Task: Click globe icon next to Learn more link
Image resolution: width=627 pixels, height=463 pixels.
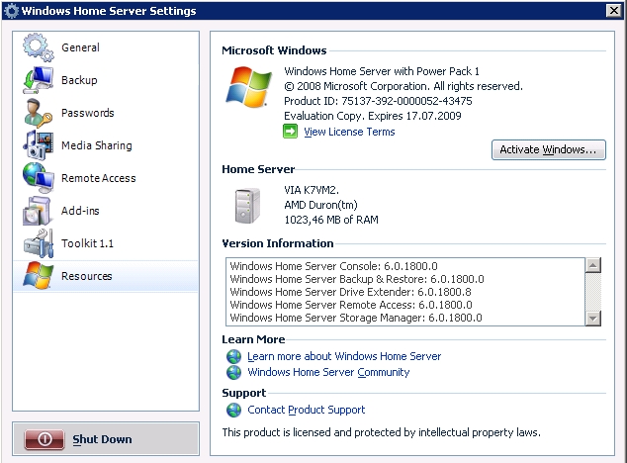Action: (x=234, y=356)
